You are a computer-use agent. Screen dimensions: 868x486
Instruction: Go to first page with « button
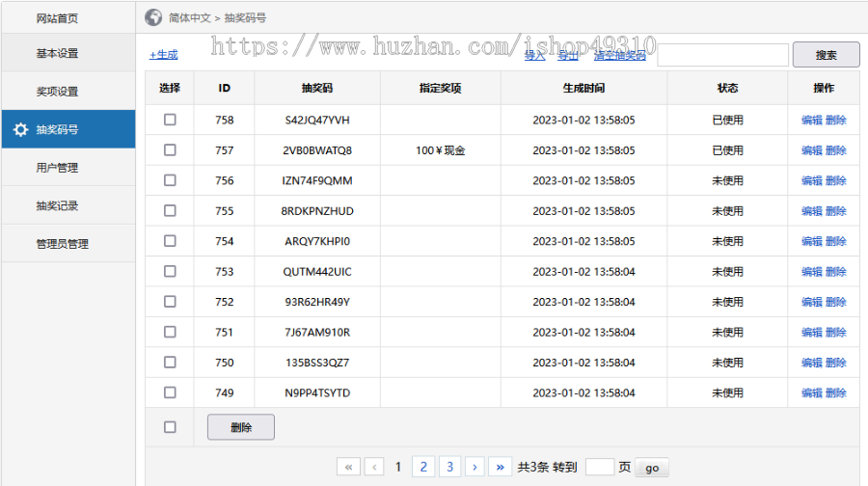348,467
